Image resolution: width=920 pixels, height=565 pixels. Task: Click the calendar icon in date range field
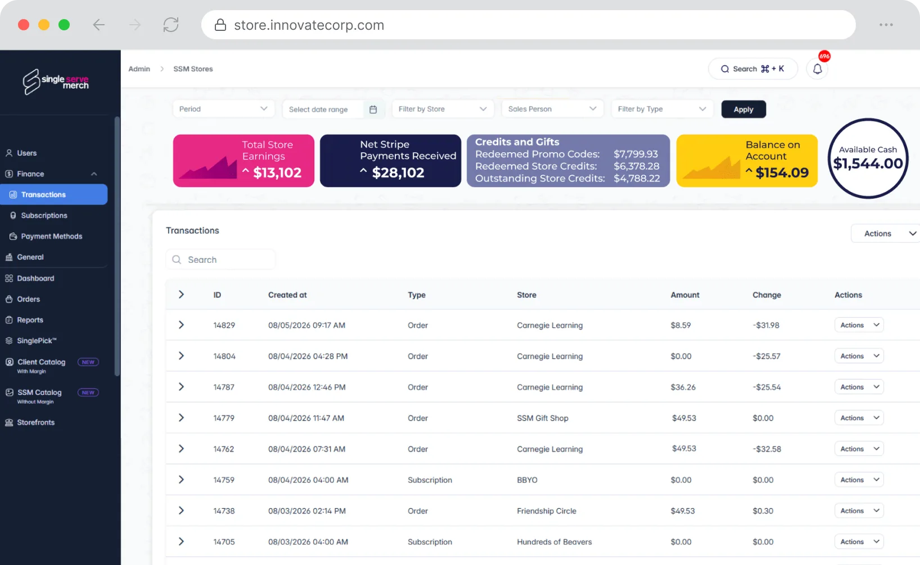373,110
